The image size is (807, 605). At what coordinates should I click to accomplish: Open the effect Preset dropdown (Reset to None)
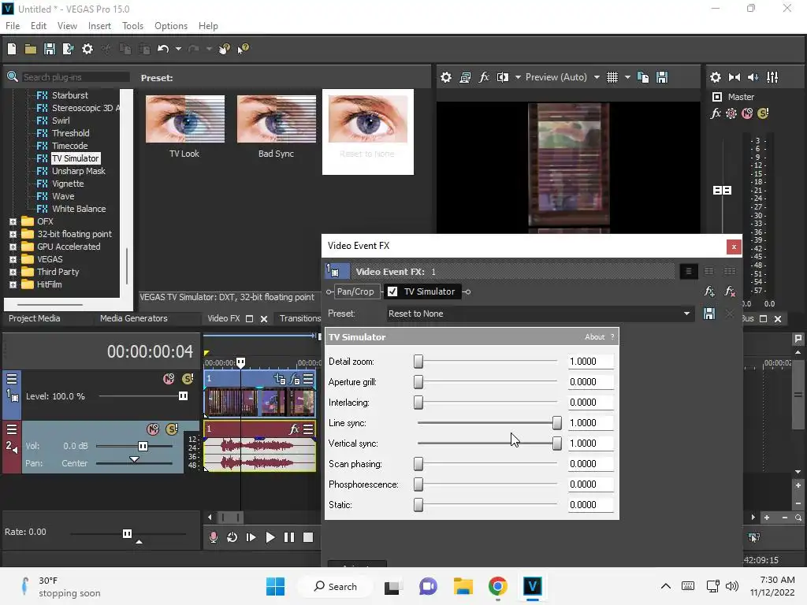(539, 314)
